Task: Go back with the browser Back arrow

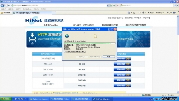Action: 2,6
